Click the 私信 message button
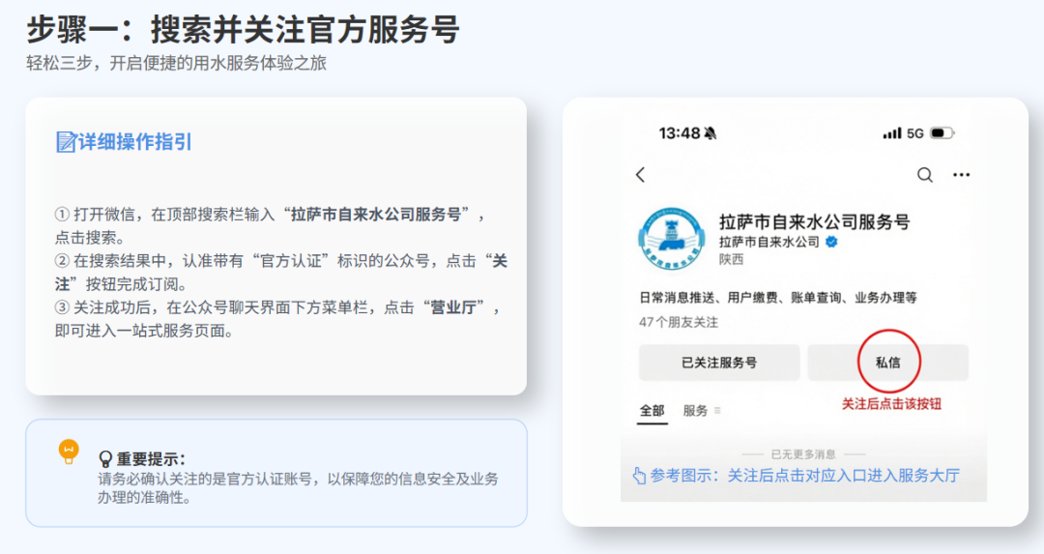This screenshot has height=554, width=1044. 887,363
